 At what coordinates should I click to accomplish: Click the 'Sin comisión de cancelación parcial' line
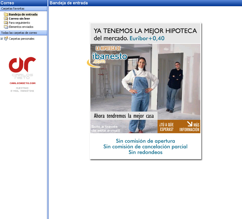[145, 147]
